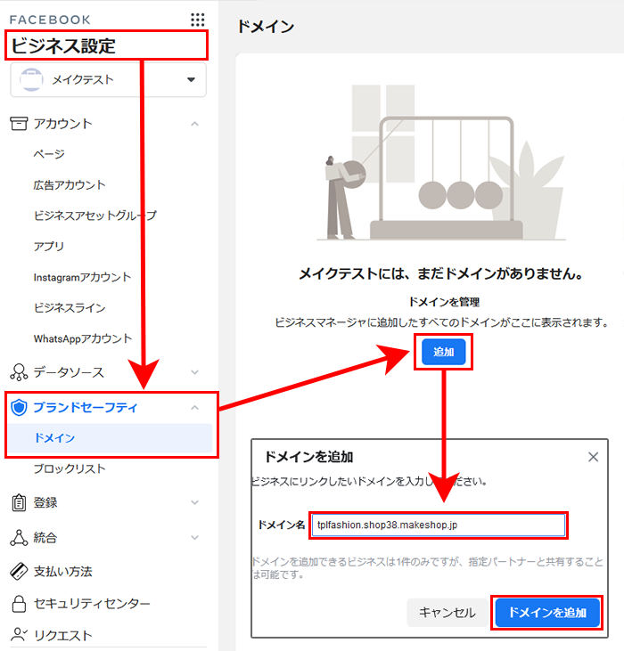Expand the データソース section chevron
The image size is (624, 651).
click(194, 372)
